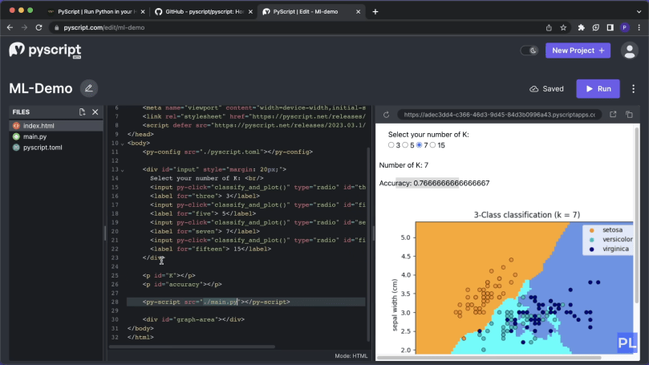Go back in browser history

pos(10,27)
